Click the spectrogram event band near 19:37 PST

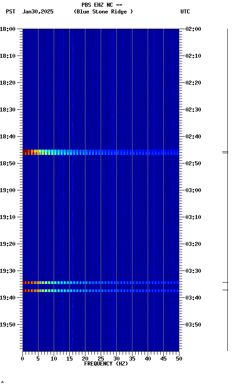click(101, 291)
